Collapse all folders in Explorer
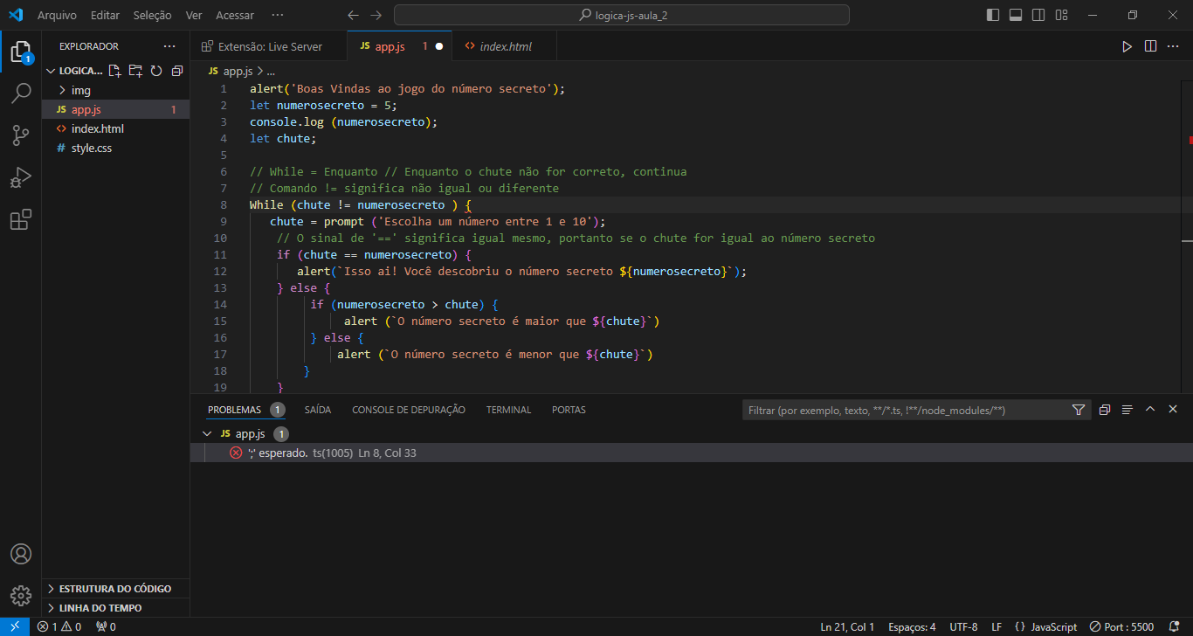 [177, 71]
